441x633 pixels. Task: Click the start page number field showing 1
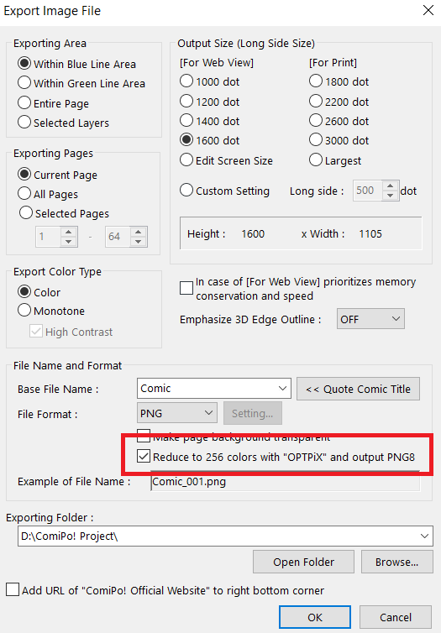pos(48,236)
